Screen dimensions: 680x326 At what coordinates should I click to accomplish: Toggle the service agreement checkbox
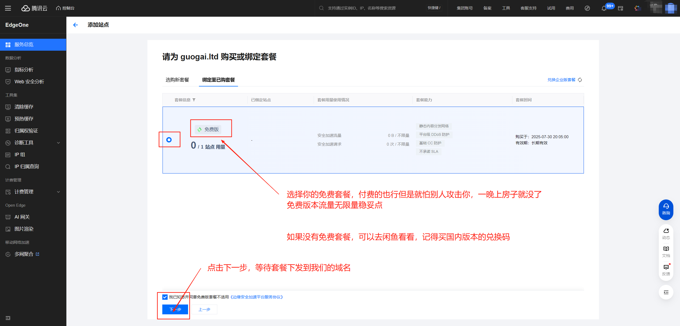tap(165, 297)
